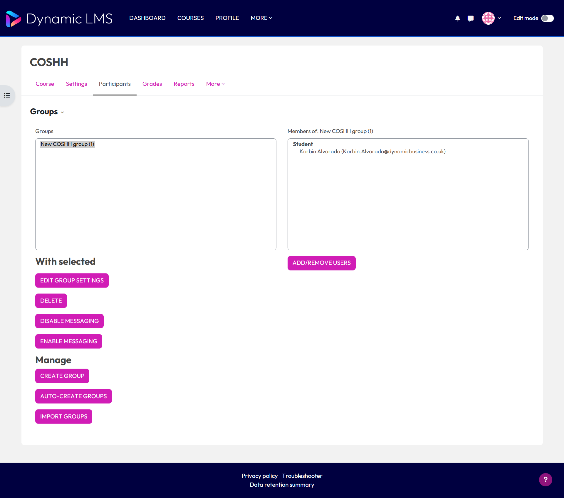
Task: Click the user avatar picture
Action: click(x=488, y=18)
